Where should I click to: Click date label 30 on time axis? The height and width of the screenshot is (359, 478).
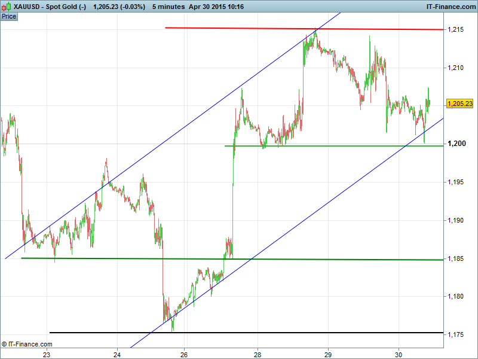click(399, 354)
